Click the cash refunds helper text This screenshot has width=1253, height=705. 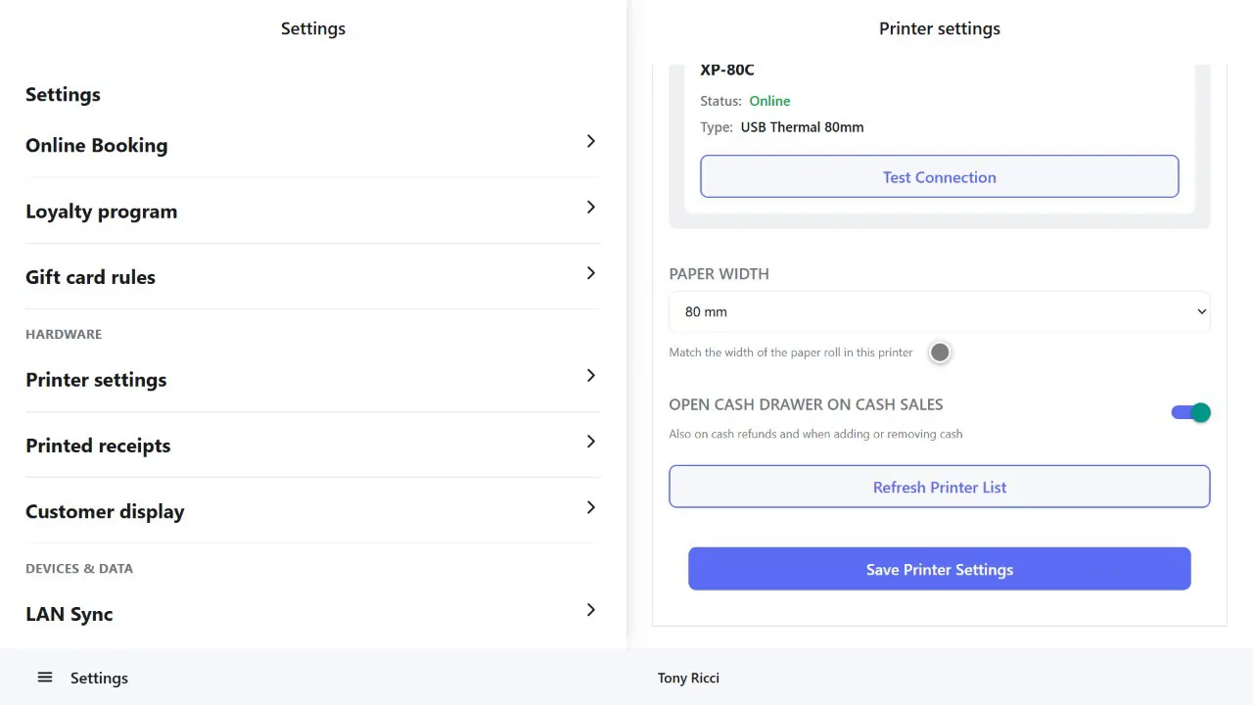(815, 434)
